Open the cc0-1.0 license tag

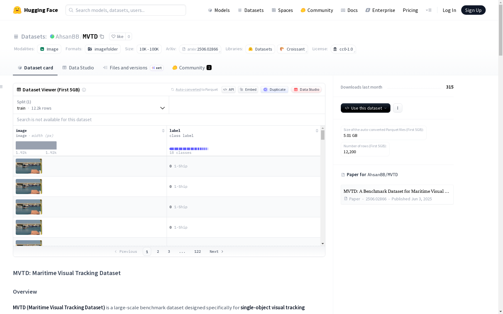tap(343, 49)
